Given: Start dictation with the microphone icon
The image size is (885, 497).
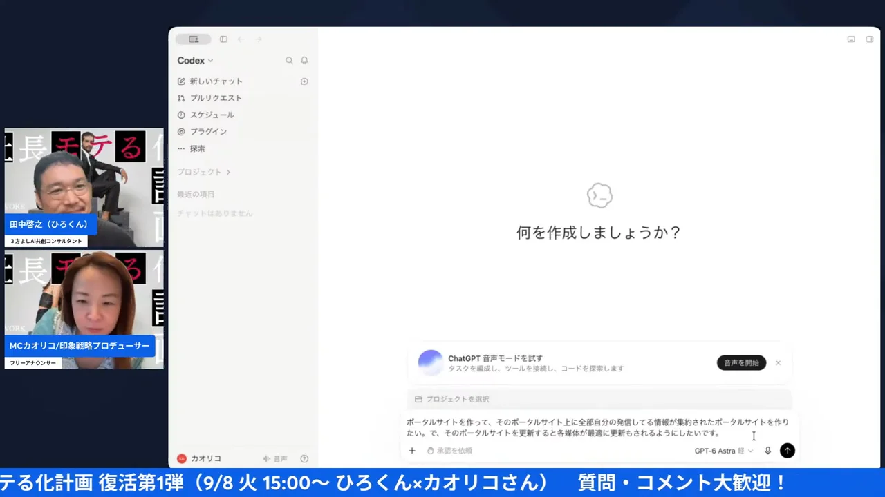Looking at the screenshot, I should [767, 451].
